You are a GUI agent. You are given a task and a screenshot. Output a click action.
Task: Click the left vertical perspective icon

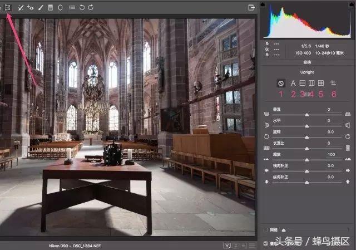(266, 114)
